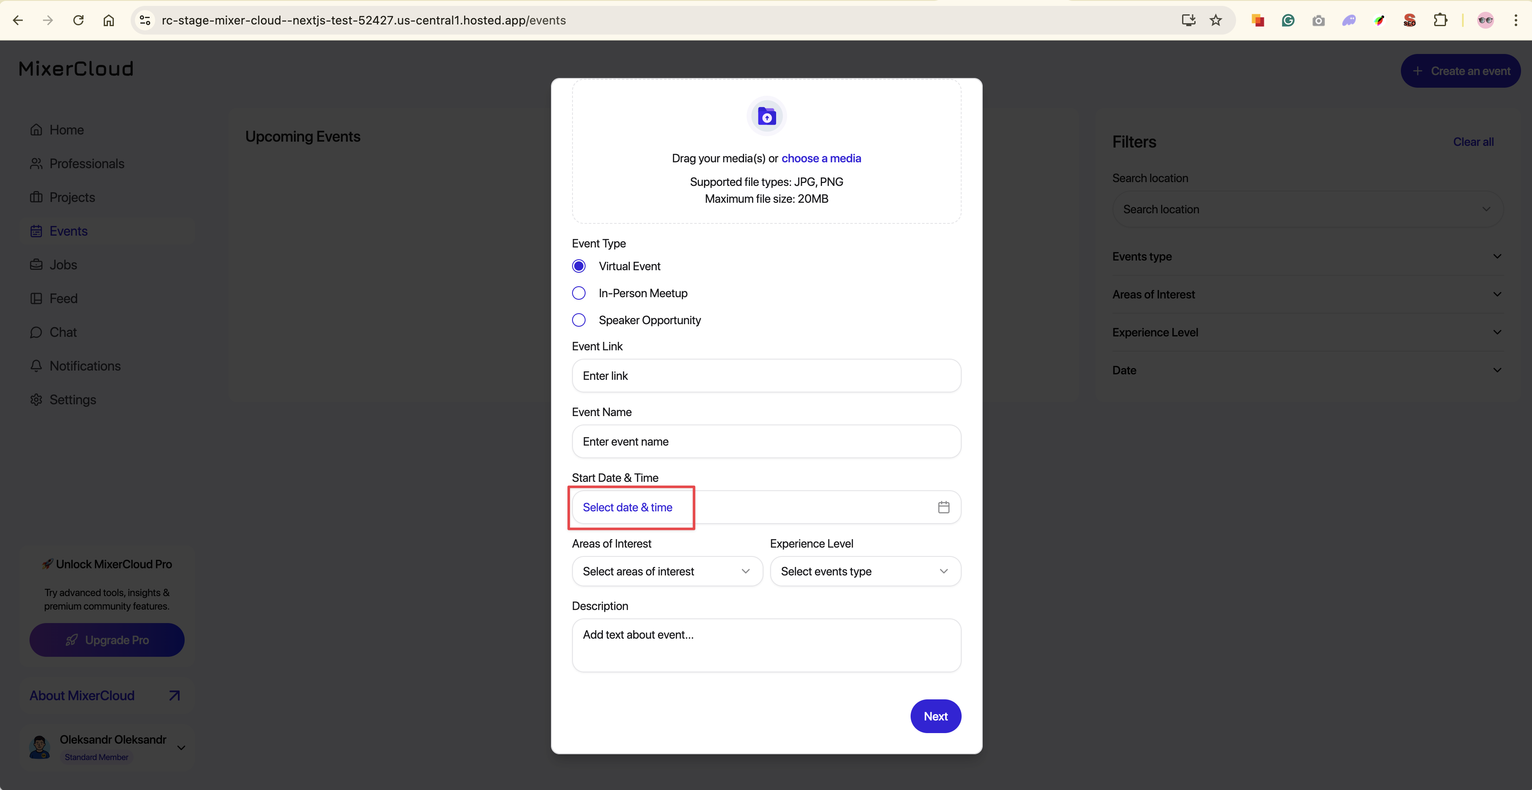
Task: Open the browser extensions puzzle icon
Action: click(x=1440, y=20)
